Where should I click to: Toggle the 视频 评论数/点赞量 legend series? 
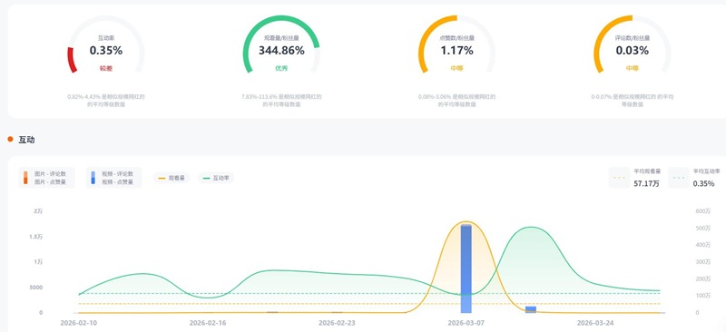pyautogui.click(x=114, y=178)
